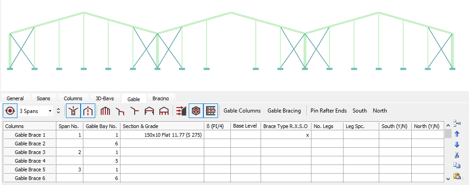The width and height of the screenshot is (469, 185).
Task: Click the red arrows to wall icon
Action: pyautogui.click(x=181, y=111)
